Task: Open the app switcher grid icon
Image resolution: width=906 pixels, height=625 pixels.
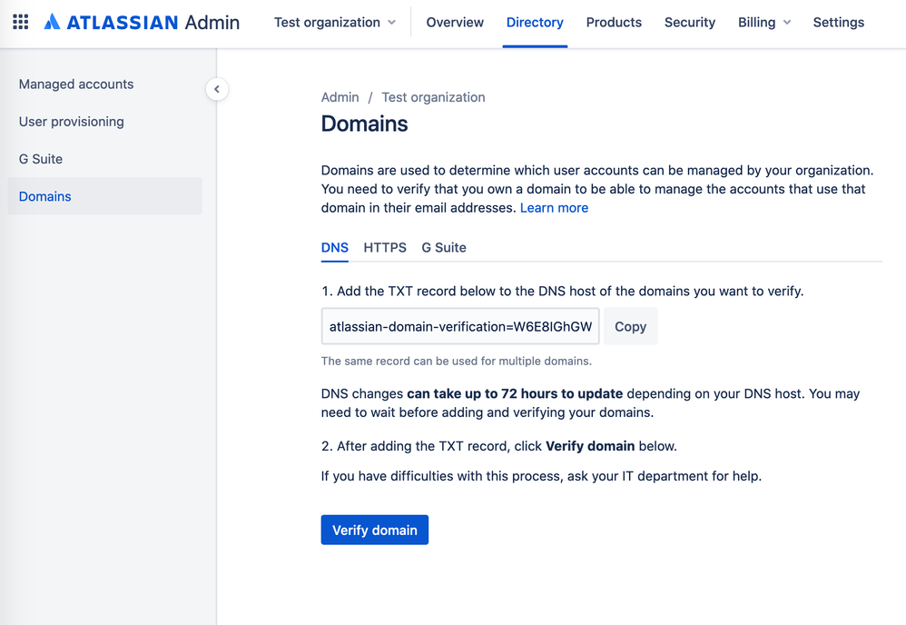Action: 21,22
